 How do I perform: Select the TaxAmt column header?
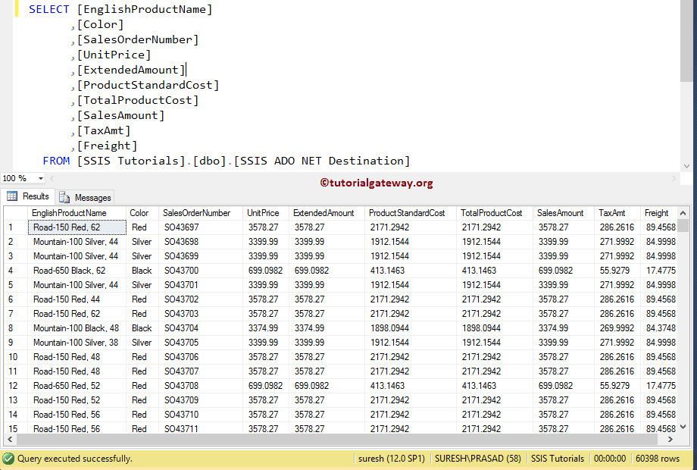click(617, 213)
